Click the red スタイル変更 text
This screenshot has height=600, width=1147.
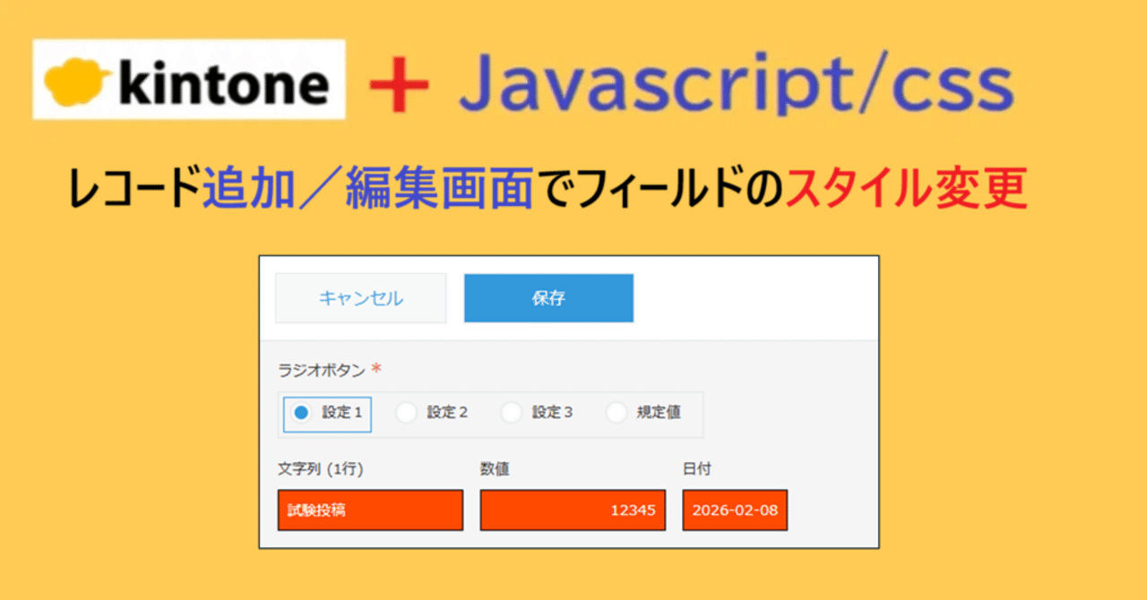(906, 190)
